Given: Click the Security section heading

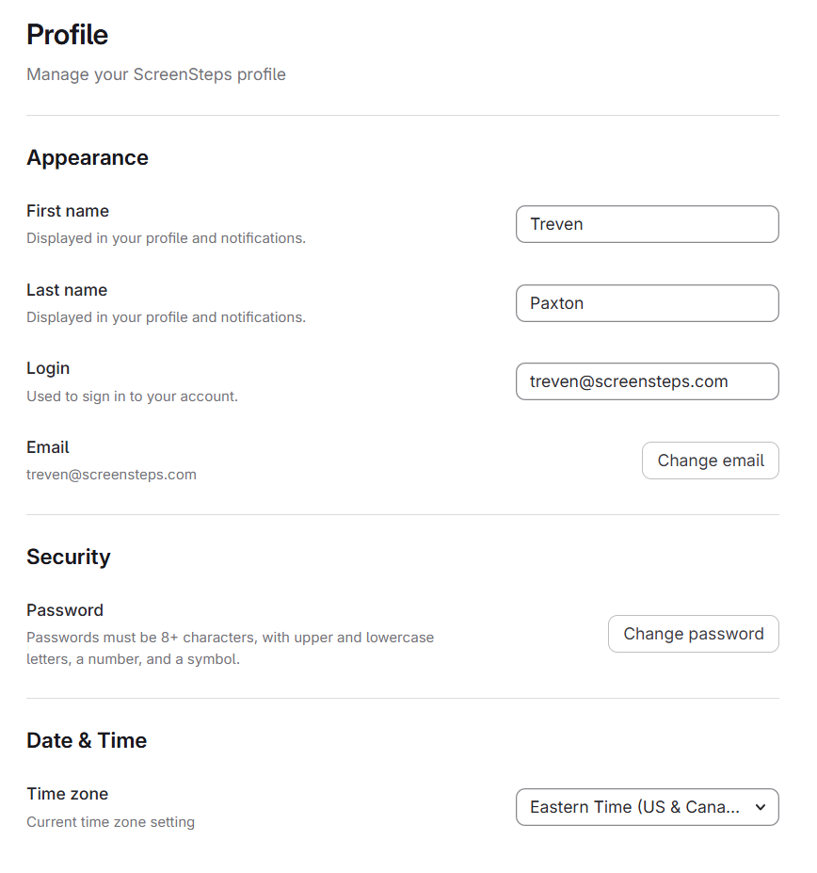Looking at the screenshot, I should click(x=69, y=557).
